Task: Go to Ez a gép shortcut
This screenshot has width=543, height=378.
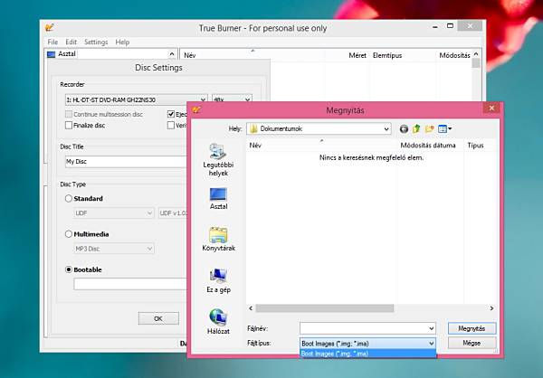Action: (218, 280)
